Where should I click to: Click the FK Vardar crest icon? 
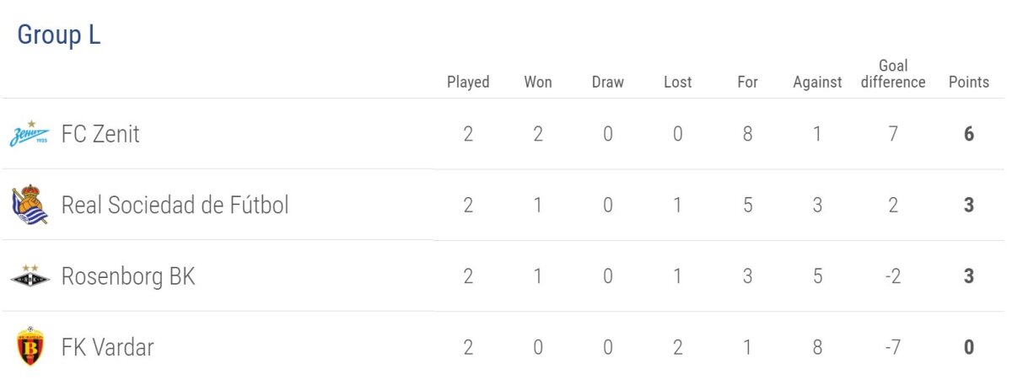tap(30, 346)
